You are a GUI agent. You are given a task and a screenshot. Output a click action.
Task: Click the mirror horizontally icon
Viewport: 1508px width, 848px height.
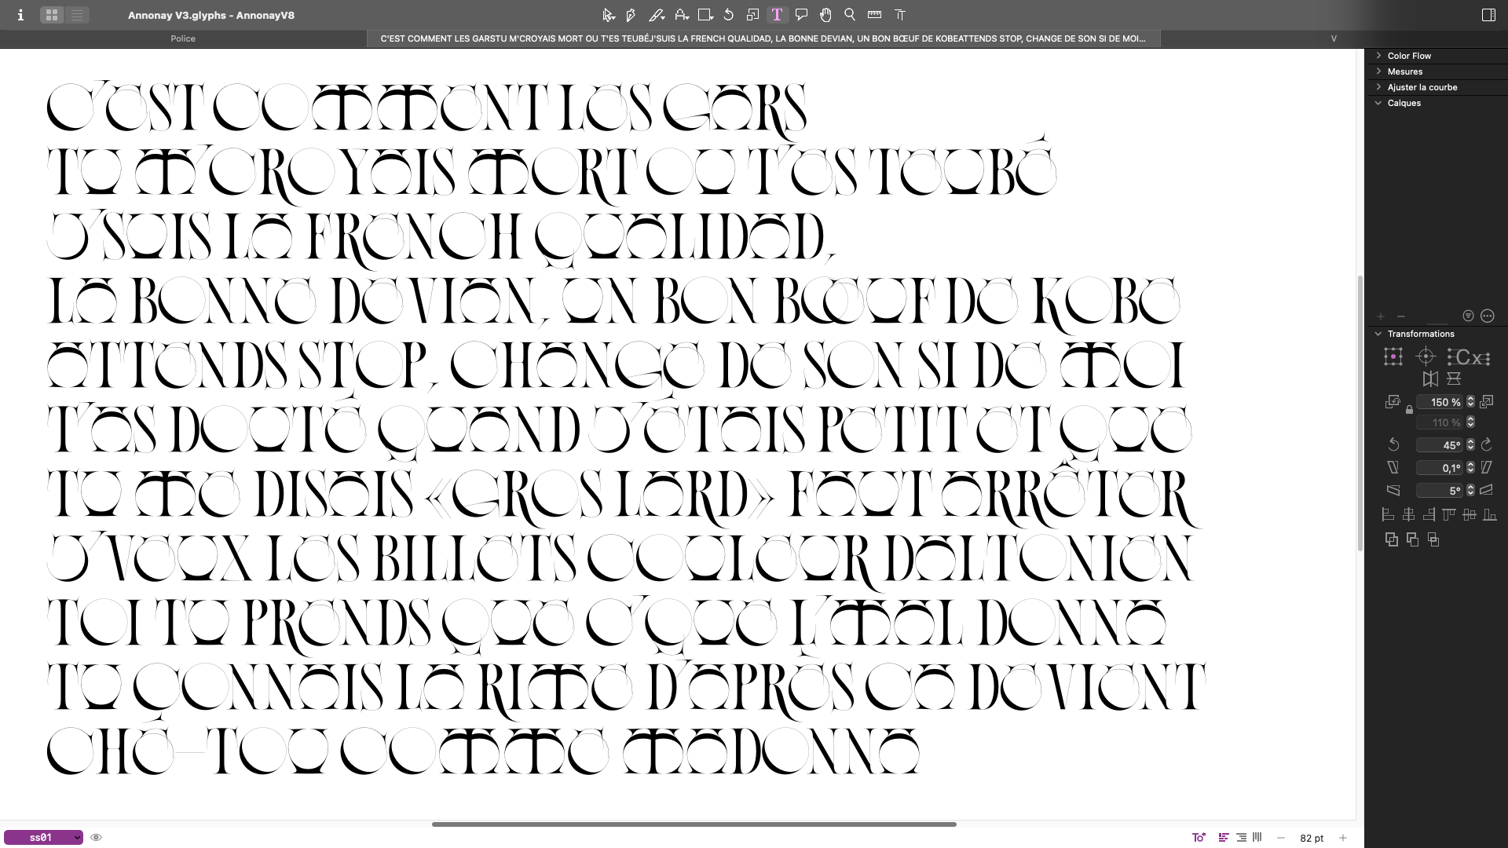[x=1430, y=379]
